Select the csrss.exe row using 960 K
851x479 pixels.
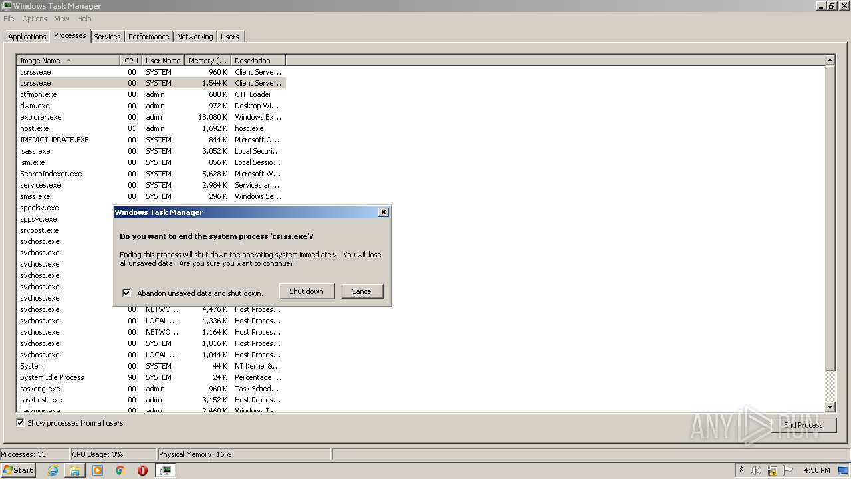(x=152, y=72)
